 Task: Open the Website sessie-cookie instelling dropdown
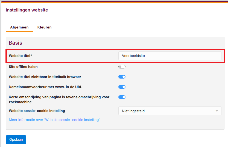[169, 111]
